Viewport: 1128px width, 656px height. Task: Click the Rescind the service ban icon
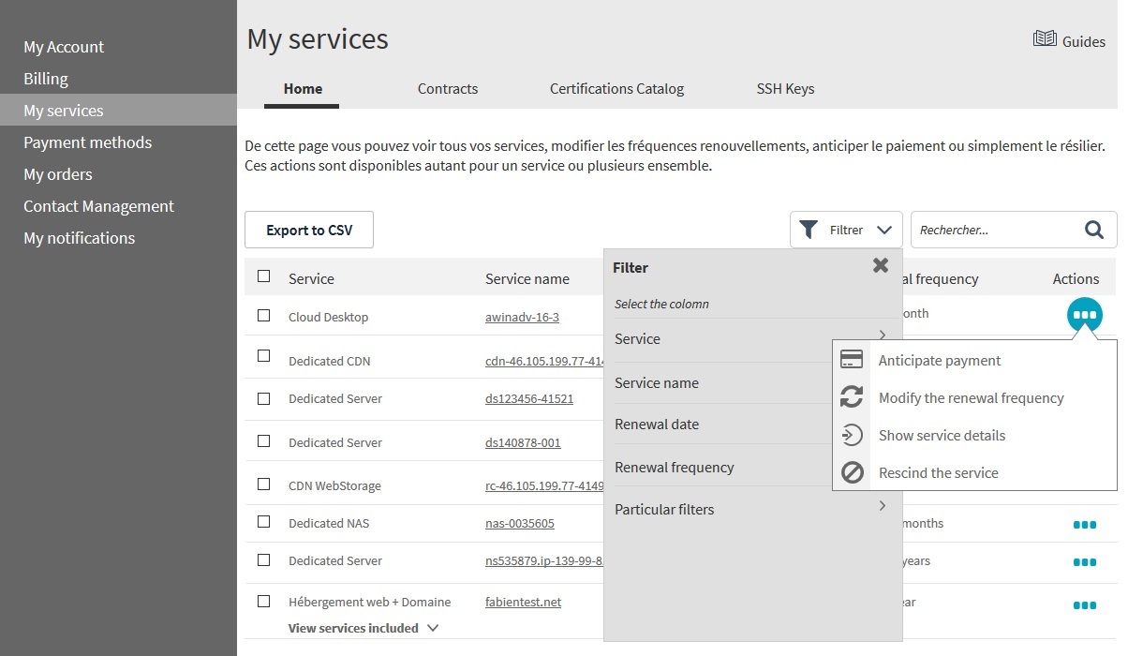tap(852, 472)
